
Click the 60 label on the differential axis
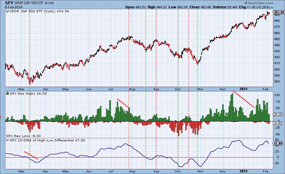point(277,140)
